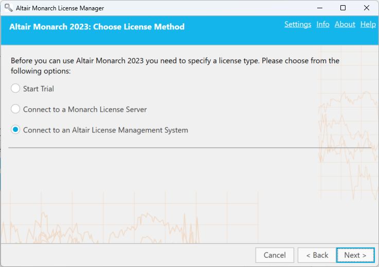Viewport: 379px width, 267px height.
Task: Click 'Connect to an Altair License Management System' text
Action: 106,130
